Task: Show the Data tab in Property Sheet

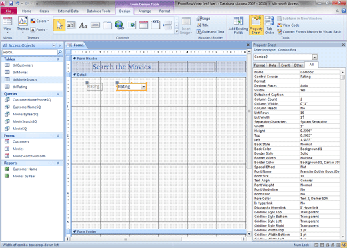Action: tap(272, 65)
